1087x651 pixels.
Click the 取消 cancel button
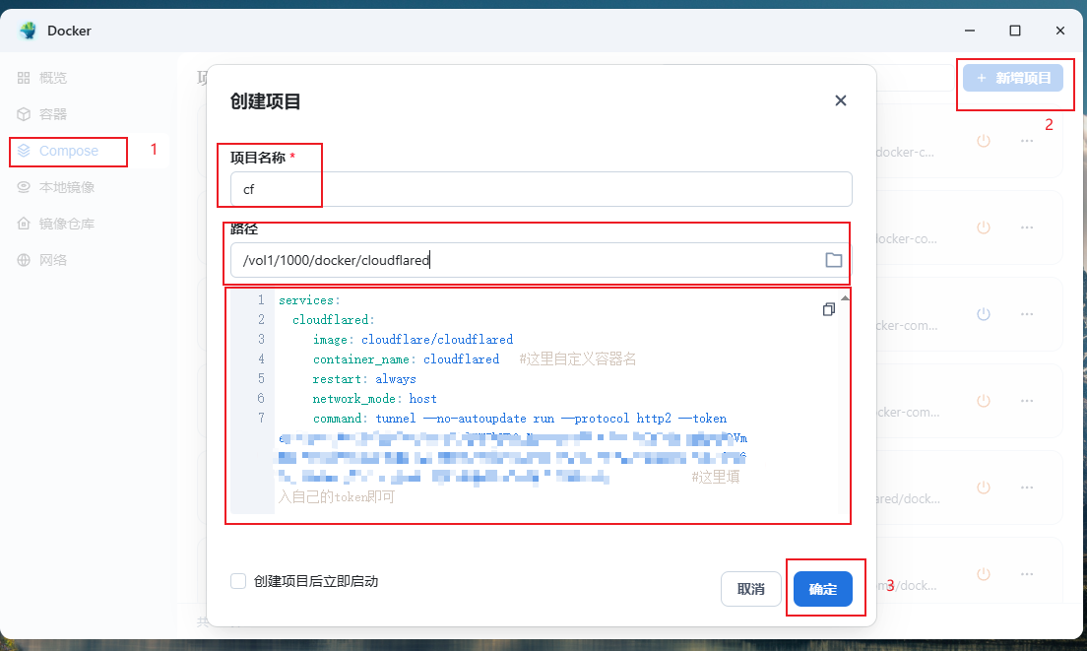(750, 589)
